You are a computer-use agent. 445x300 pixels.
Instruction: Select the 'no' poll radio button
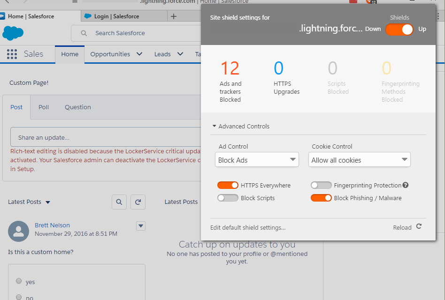tap(19, 297)
